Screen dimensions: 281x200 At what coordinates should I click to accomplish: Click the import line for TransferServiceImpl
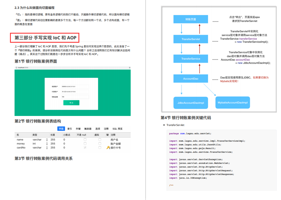[207, 141]
